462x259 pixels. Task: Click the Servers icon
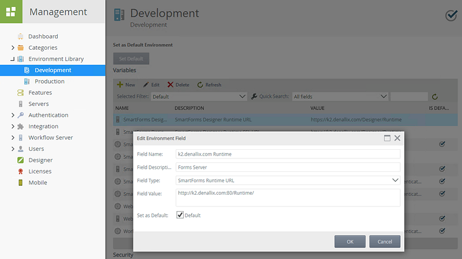21,104
